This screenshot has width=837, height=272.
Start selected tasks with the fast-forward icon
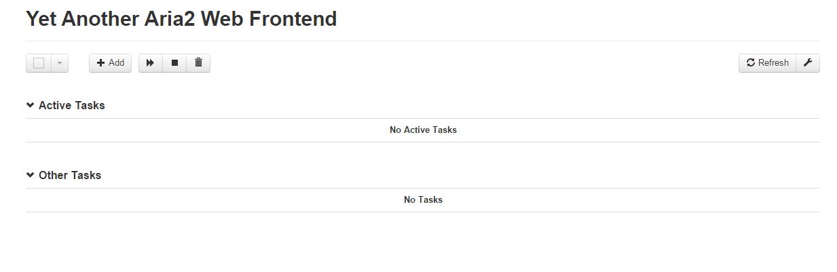(151, 63)
